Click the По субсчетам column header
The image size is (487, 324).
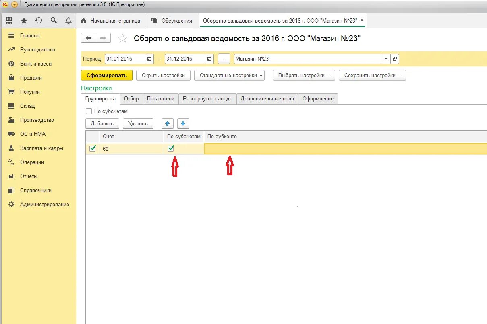click(x=184, y=137)
